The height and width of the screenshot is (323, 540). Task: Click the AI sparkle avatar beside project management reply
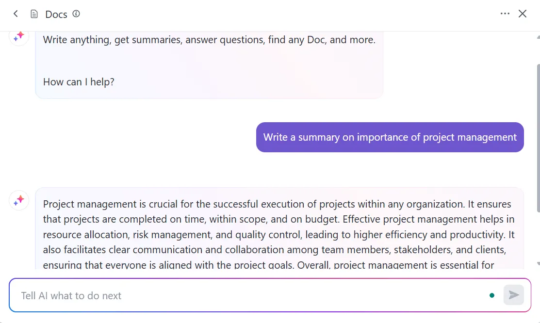[x=18, y=200]
